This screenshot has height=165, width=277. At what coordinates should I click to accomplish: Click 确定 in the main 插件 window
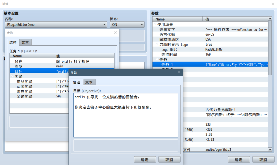coord(239,159)
